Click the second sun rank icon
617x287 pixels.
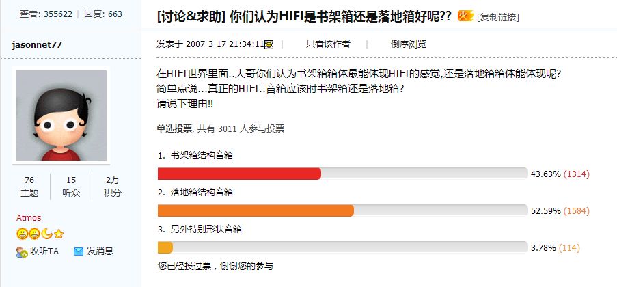point(33,234)
